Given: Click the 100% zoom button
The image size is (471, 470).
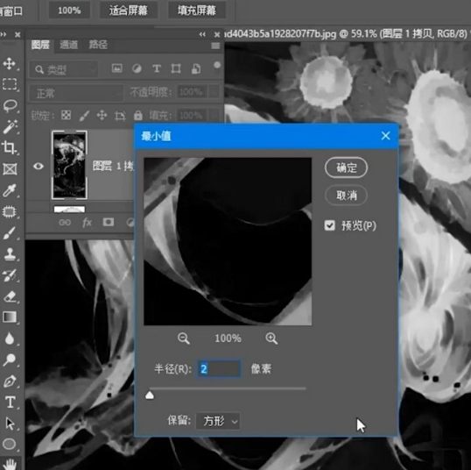Looking at the screenshot, I should point(69,11).
